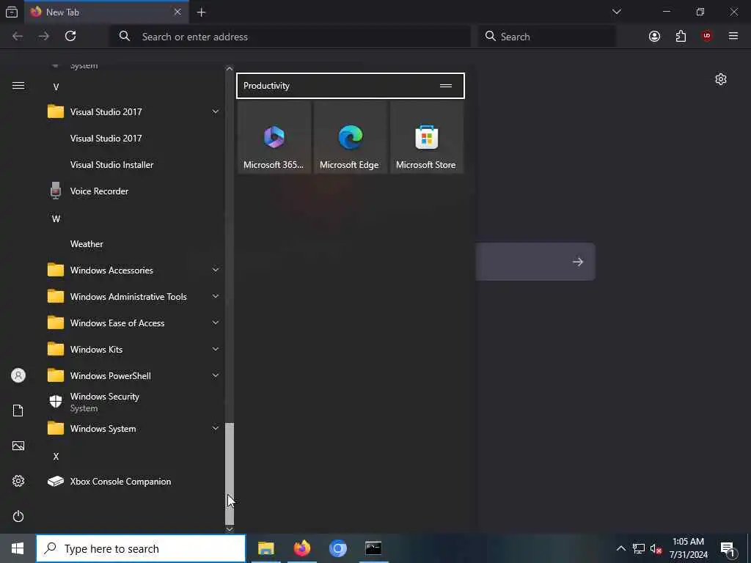Open Visual Studio Installer
This screenshot has height=563, width=751.
pyautogui.click(x=133, y=165)
